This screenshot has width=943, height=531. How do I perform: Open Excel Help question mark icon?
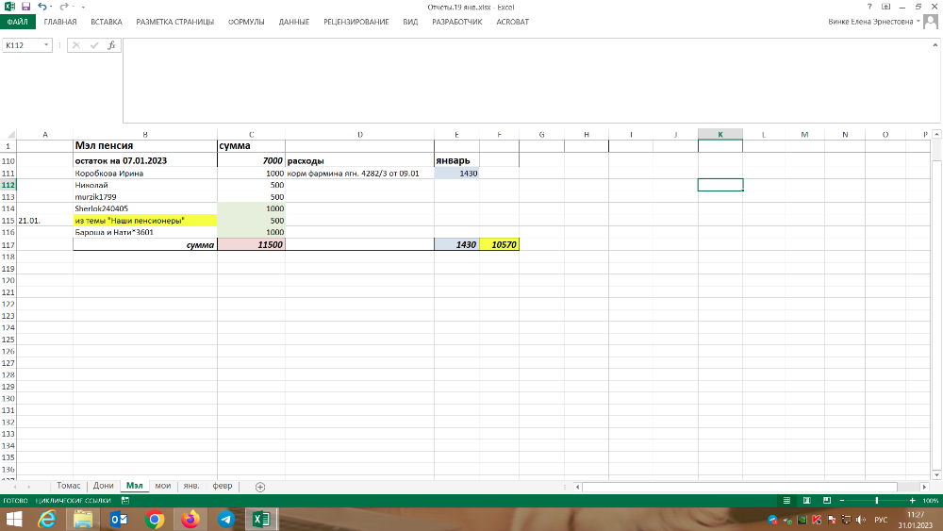[x=869, y=7]
